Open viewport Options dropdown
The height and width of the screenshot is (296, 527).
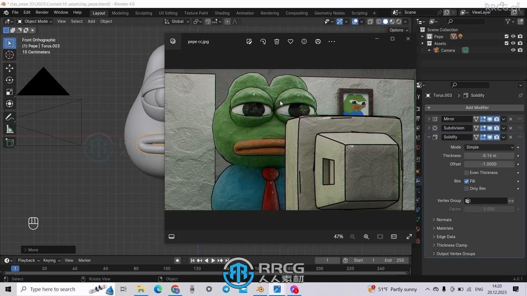point(399,30)
